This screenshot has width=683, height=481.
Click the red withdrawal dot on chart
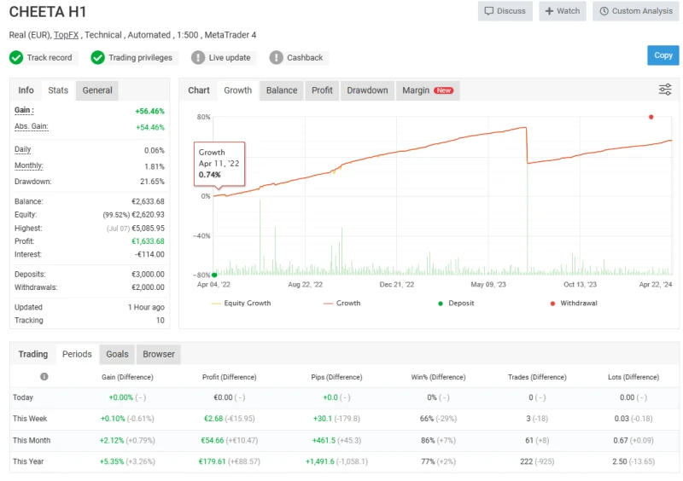click(x=651, y=117)
